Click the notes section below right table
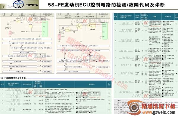This screenshot has height=117, width=178. (x=146, y=107)
